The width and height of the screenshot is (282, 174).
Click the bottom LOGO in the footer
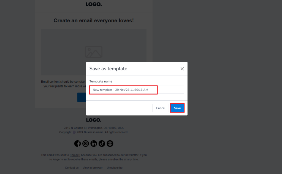click(x=94, y=120)
